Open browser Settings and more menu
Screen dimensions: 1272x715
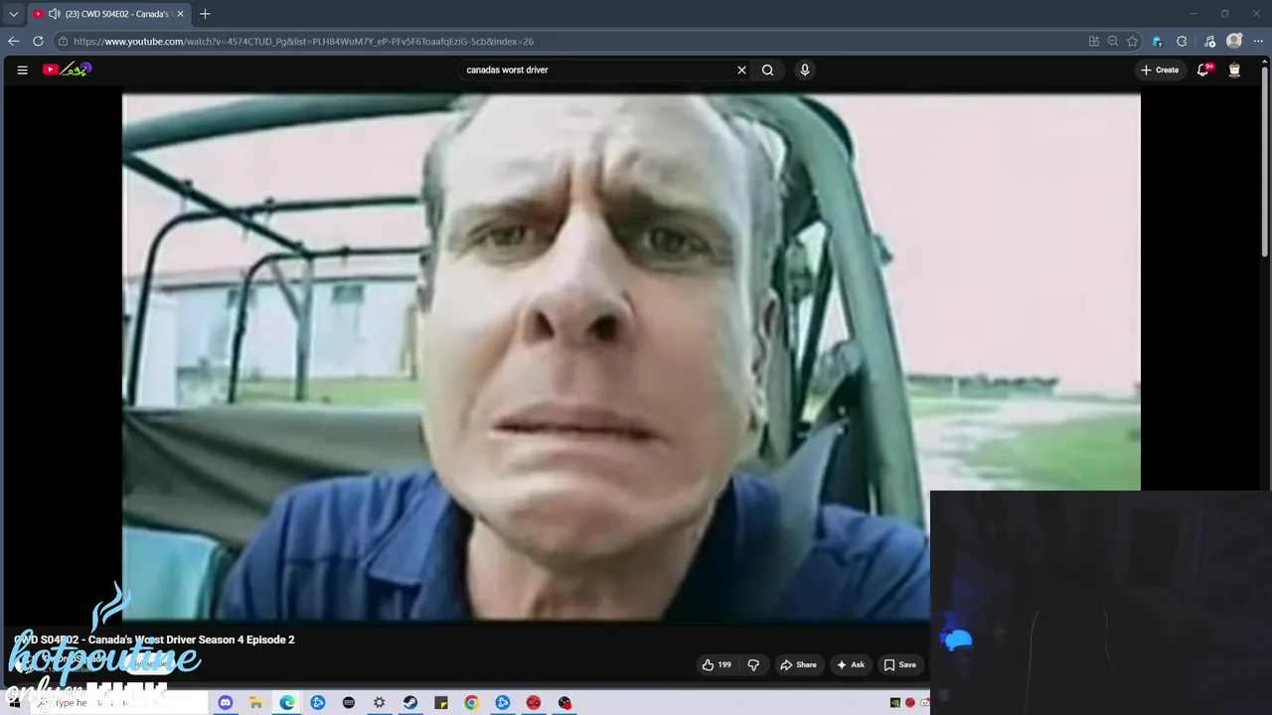coord(1259,41)
